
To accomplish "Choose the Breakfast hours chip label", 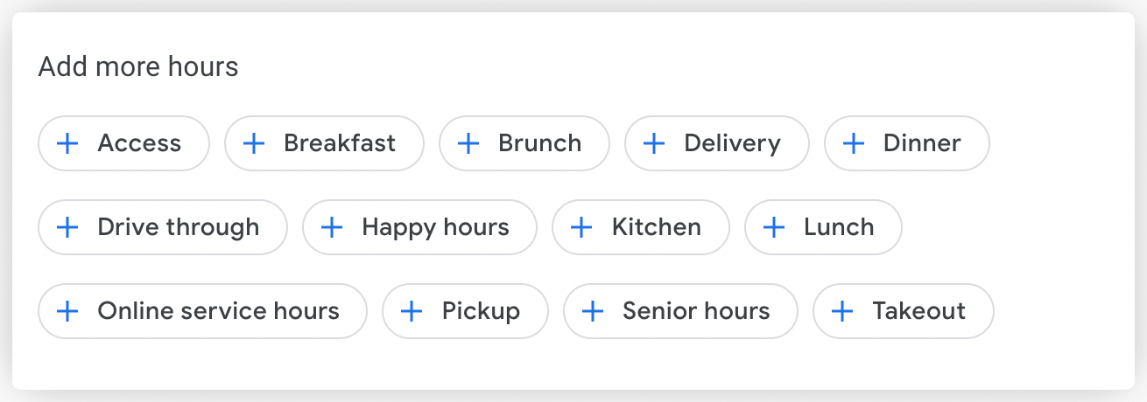I will coord(340,143).
